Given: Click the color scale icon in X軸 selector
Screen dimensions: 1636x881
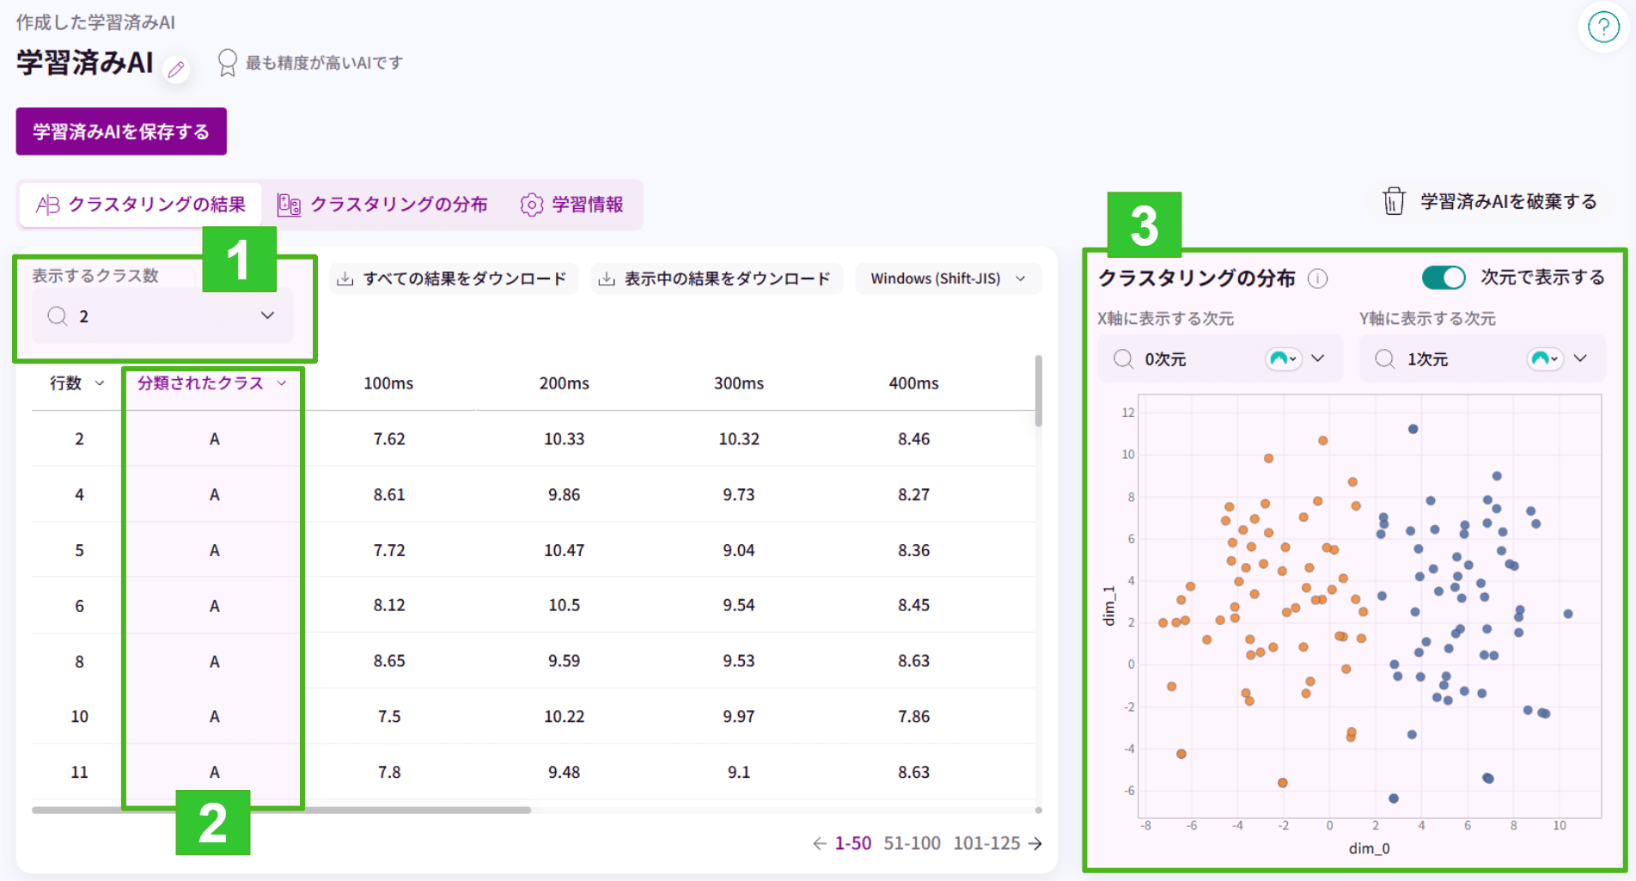Looking at the screenshot, I should (x=1284, y=358).
